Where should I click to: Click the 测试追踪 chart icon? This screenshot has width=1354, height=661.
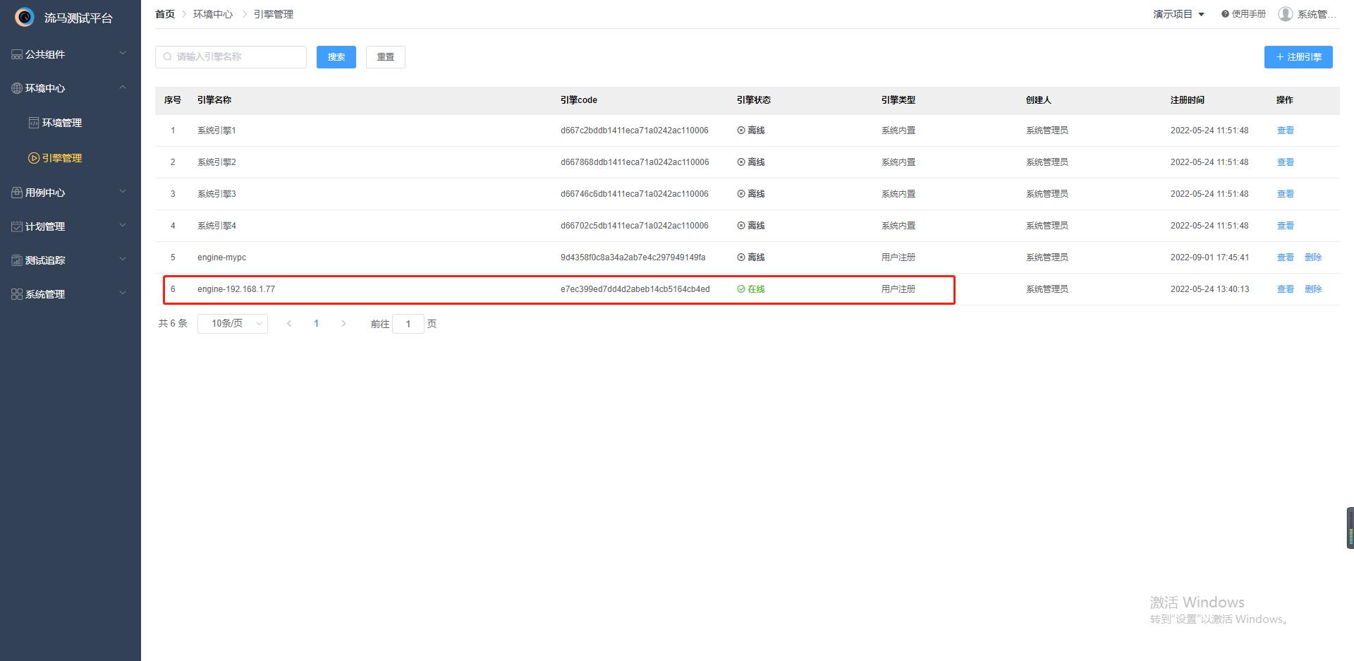pos(17,260)
